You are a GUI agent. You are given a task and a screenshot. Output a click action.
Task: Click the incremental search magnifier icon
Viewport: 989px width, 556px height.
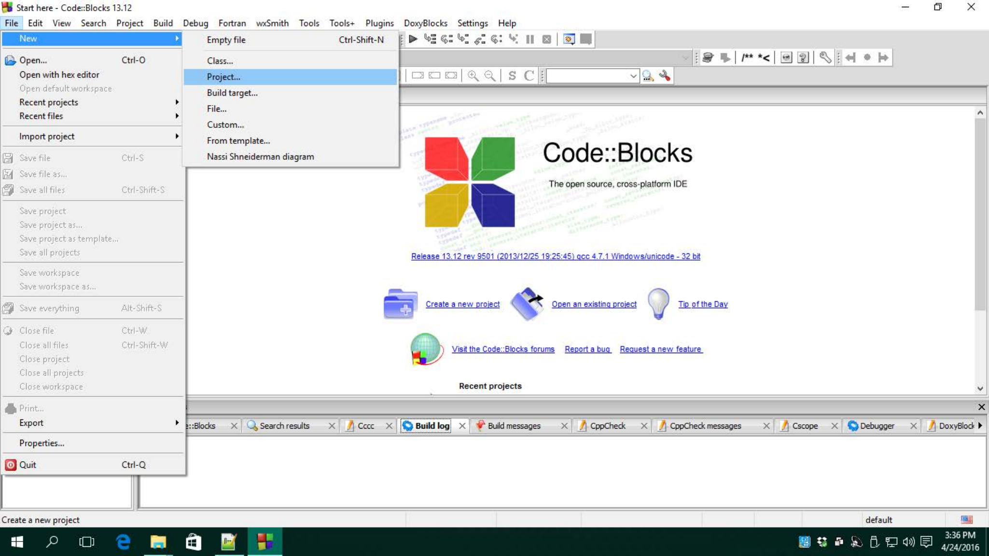[648, 76]
